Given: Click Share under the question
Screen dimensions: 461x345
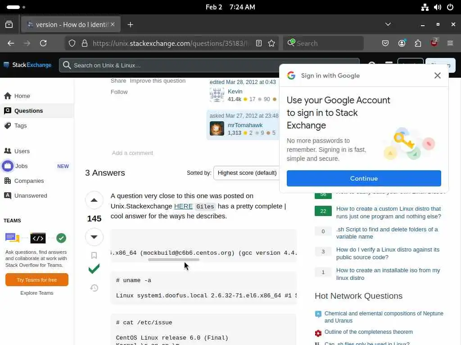Looking at the screenshot, I should click(x=118, y=81).
